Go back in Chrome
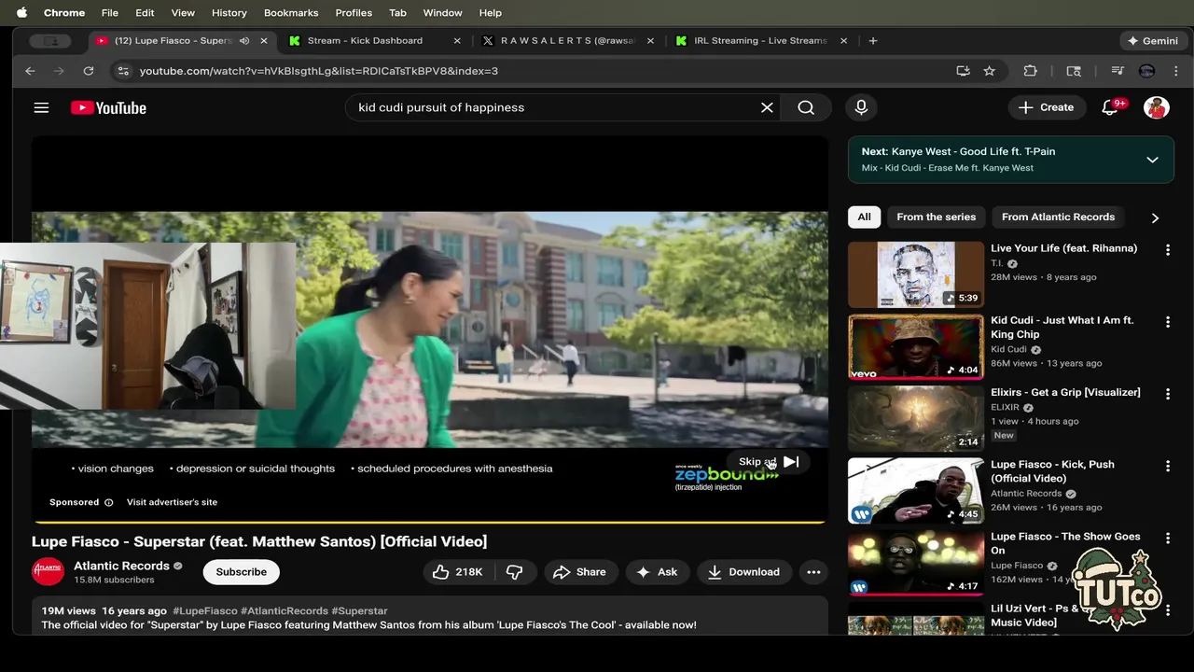1194x672 pixels. pos(30,71)
